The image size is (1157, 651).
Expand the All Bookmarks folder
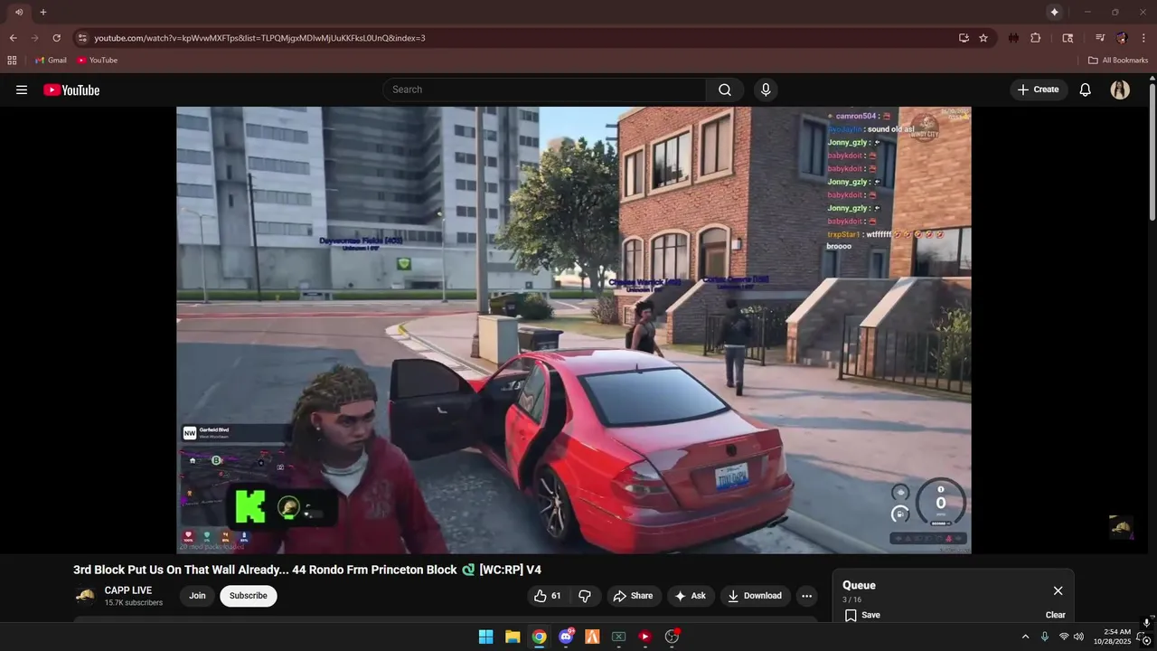(x=1118, y=61)
